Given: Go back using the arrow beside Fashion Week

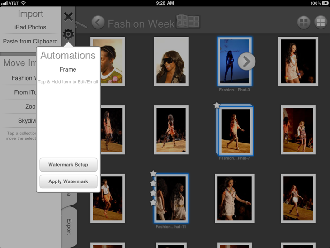Looking at the screenshot, I should [x=98, y=22].
